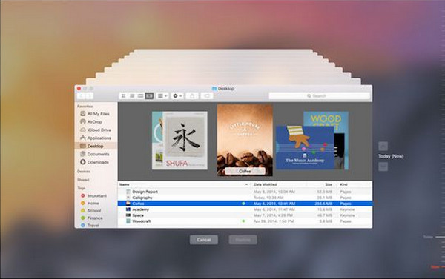Screen dimensions: 445x279
Task: Select the Calligraphy file row
Action: pos(245,198)
